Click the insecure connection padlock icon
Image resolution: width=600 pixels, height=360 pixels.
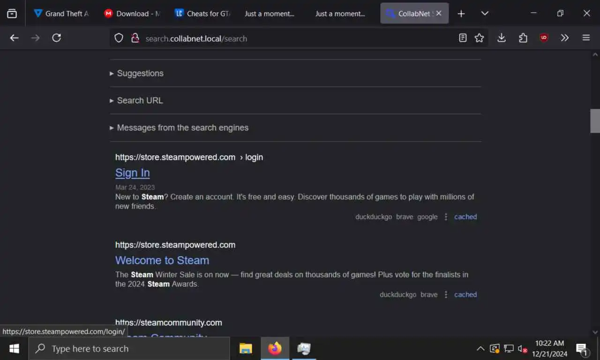pyautogui.click(x=135, y=38)
